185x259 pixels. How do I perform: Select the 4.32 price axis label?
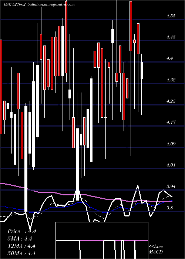click(x=171, y=80)
